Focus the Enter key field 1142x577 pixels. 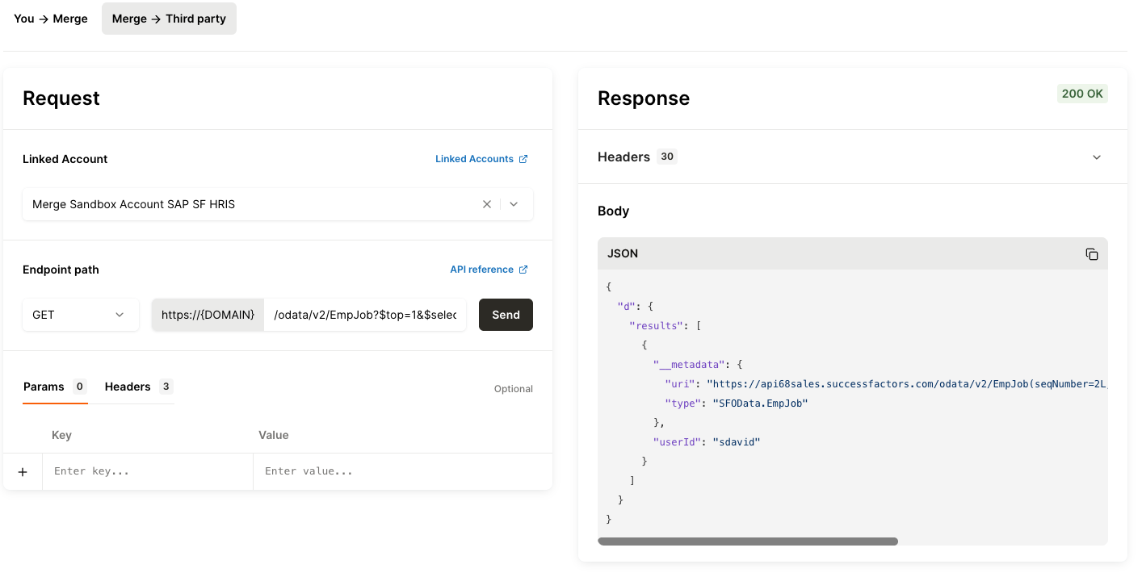tap(148, 471)
